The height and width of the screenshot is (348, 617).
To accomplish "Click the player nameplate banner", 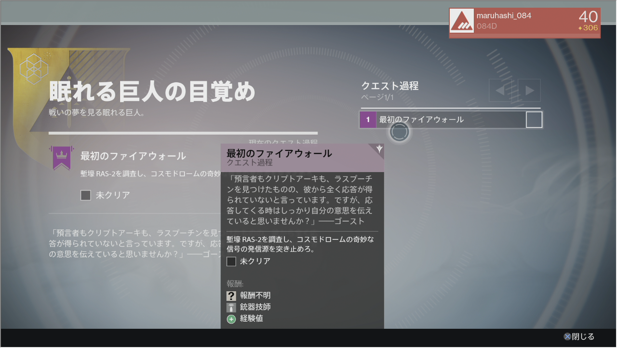I will tap(524, 23).
